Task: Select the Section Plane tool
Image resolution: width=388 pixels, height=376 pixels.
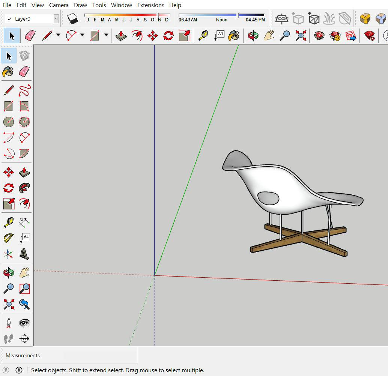Action: 24,338
